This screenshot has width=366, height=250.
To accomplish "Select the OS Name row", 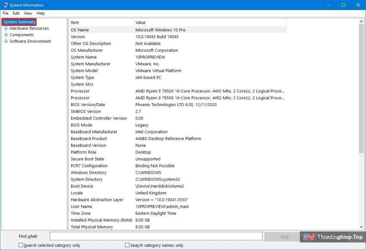I will tap(178, 30).
